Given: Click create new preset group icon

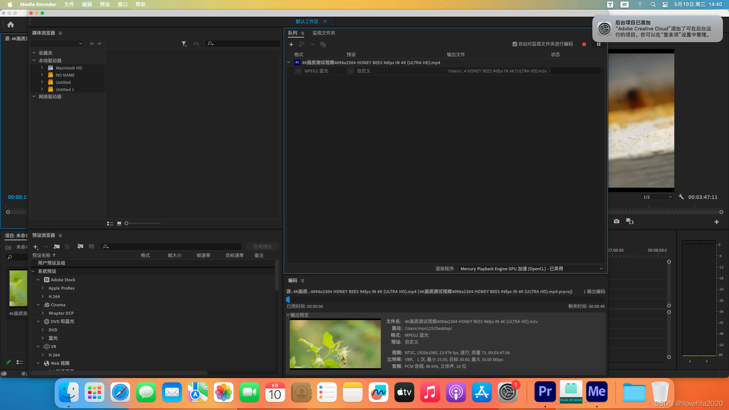Looking at the screenshot, I should click(x=57, y=246).
